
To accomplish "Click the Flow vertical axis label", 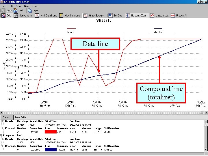I will pyautogui.click(x=18, y=68).
